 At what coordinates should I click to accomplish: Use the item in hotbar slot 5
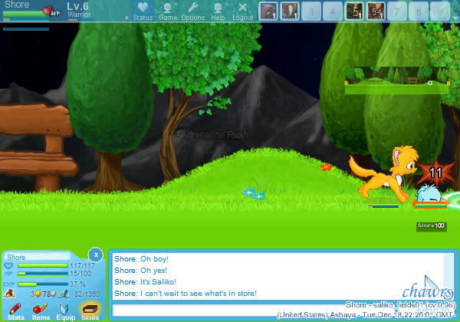(354, 11)
